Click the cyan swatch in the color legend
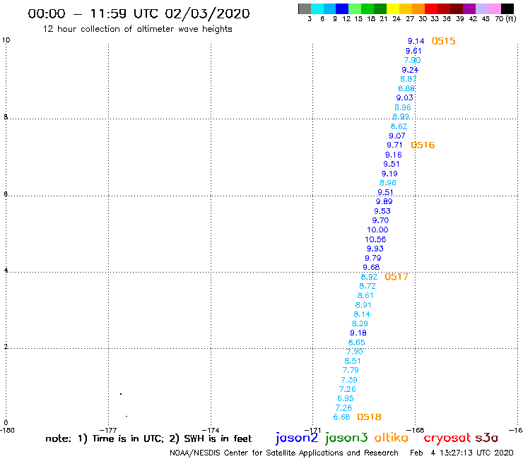Viewport: 523px width, 459px height. click(317, 8)
